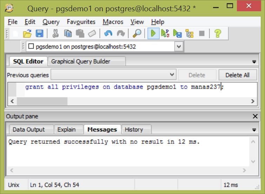Open the Help menu
265x194 pixels.
158,22
